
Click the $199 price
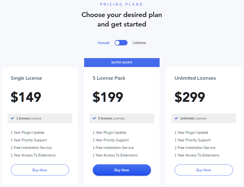[108, 97]
